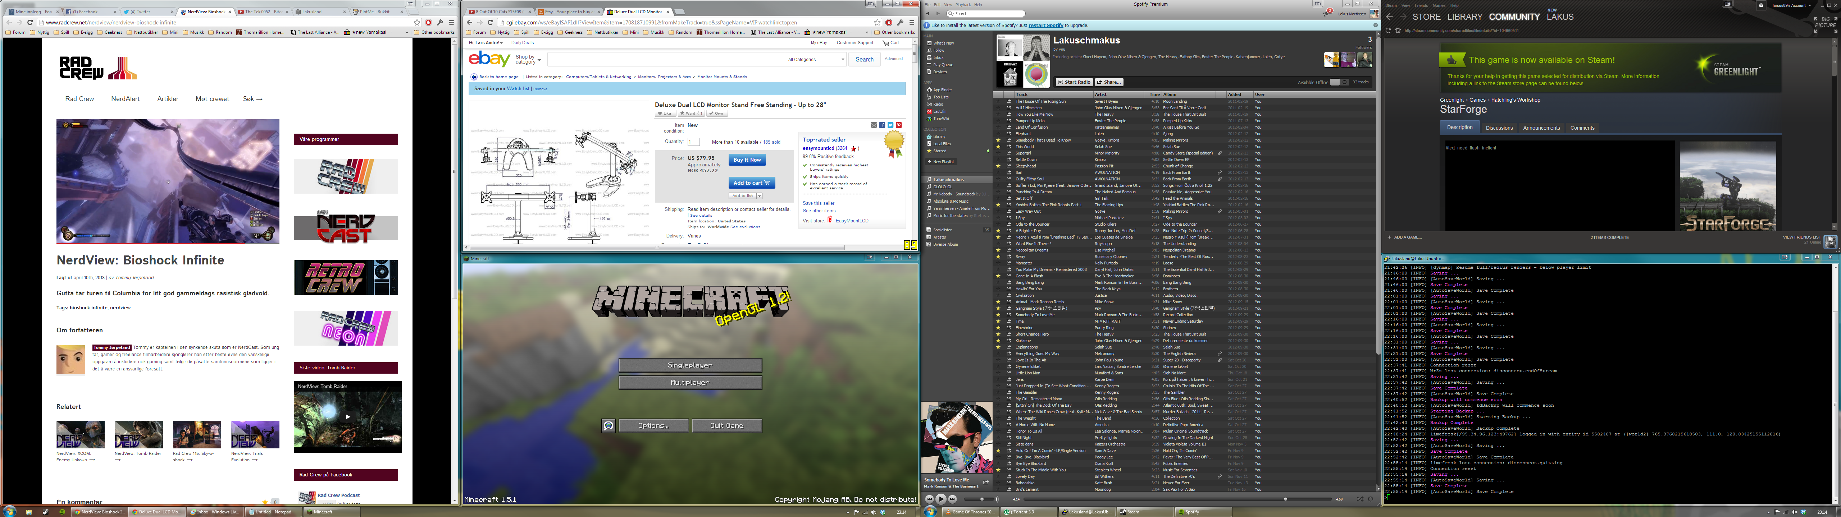Click the Spotify search field
Image resolution: width=1841 pixels, height=517 pixels.
pyautogui.click(x=986, y=14)
